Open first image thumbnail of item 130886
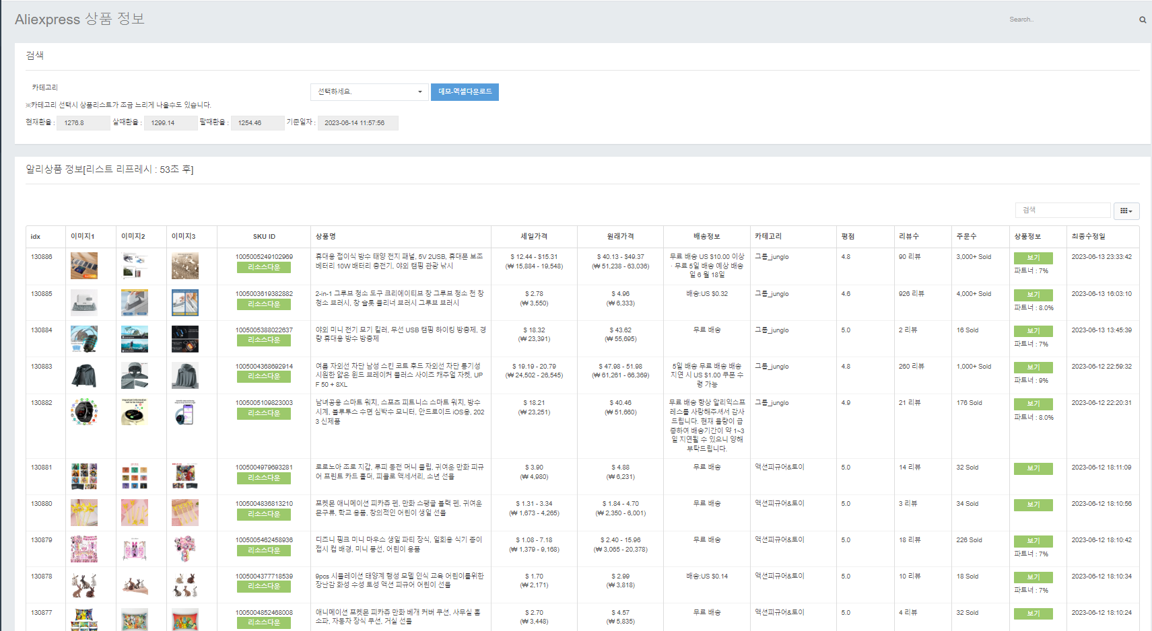This screenshot has width=1152, height=631. pyautogui.click(x=84, y=266)
